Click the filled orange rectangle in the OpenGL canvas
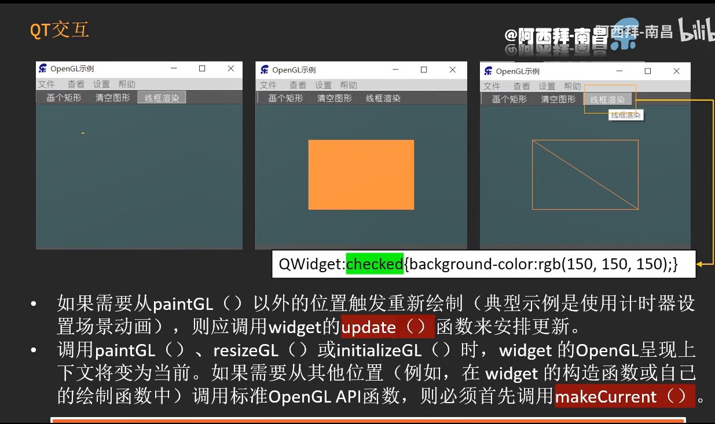The image size is (715, 424). 361,174
